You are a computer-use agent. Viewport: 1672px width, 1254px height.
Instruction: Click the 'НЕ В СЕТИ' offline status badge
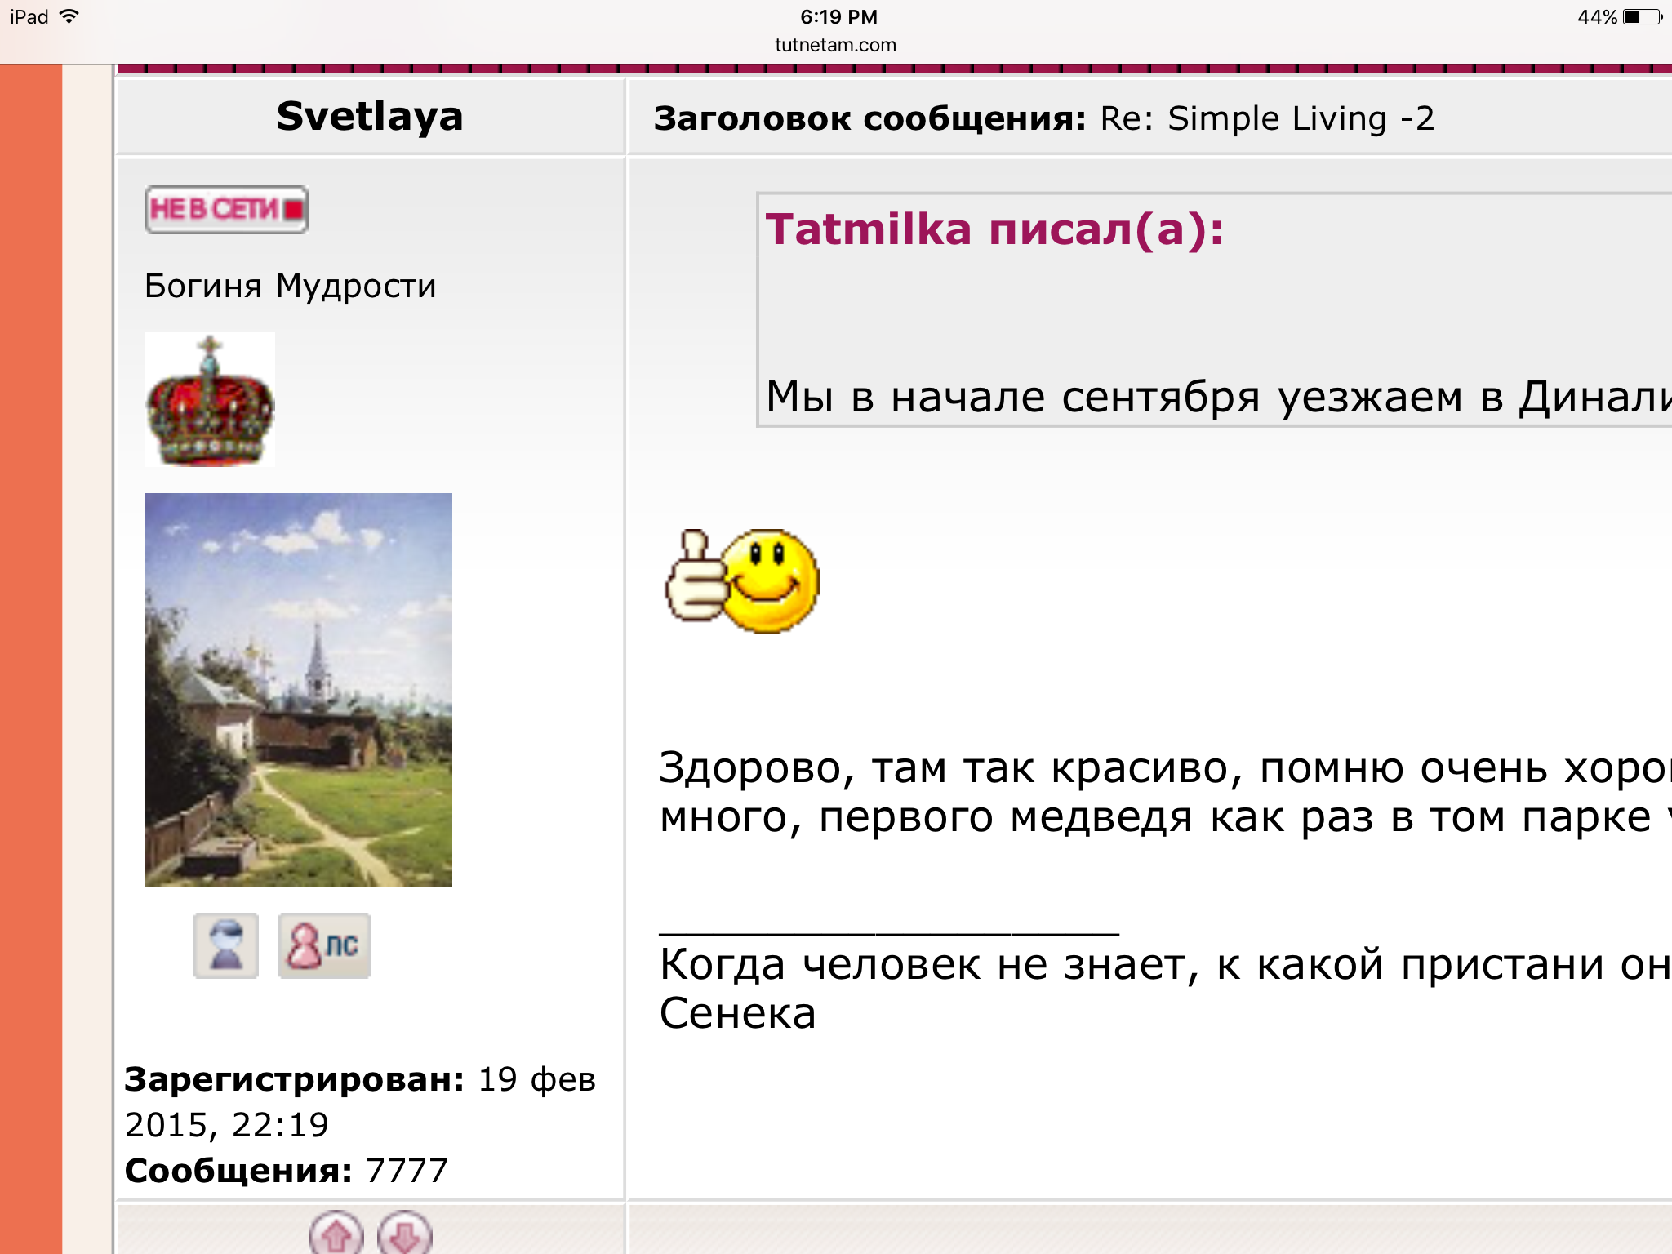tap(226, 210)
